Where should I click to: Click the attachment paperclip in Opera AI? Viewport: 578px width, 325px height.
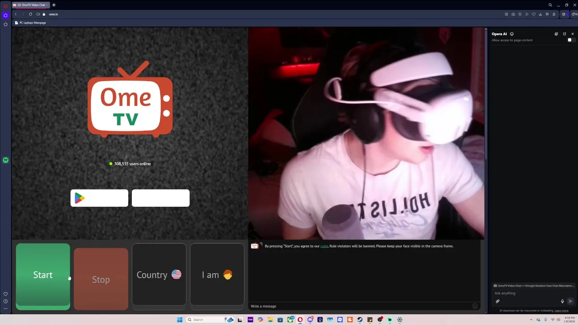[x=498, y=302]
